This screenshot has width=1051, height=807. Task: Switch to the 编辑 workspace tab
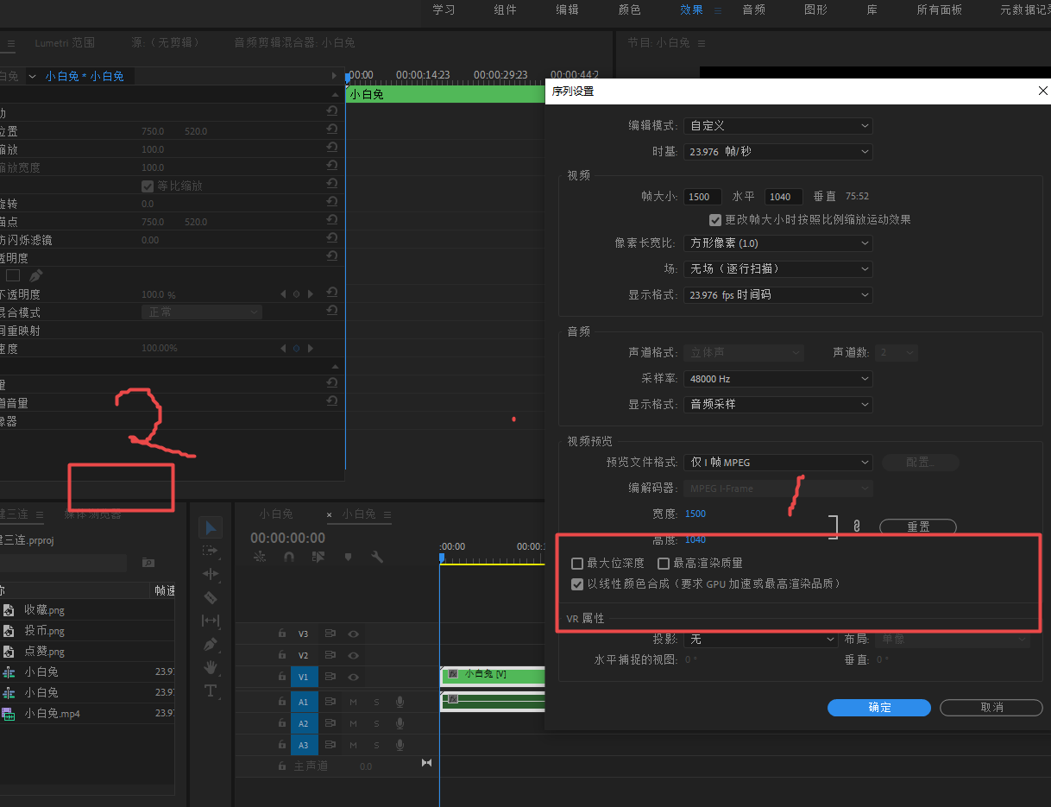(x=567, y=10)
